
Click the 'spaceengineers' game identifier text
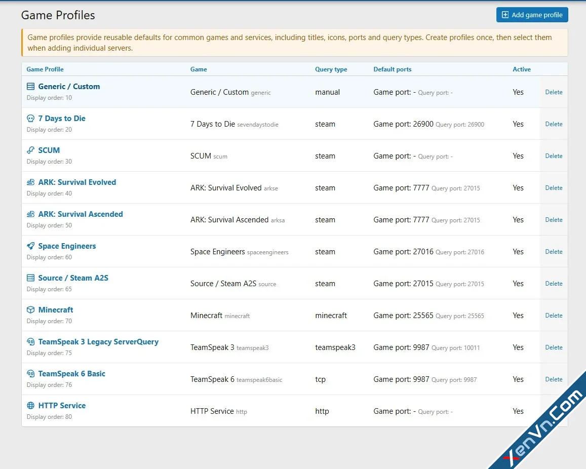(x=267, y=252)
